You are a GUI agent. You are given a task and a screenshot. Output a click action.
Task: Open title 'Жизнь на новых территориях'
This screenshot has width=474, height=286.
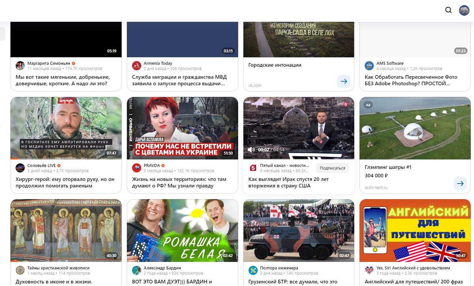coord(179,183)
